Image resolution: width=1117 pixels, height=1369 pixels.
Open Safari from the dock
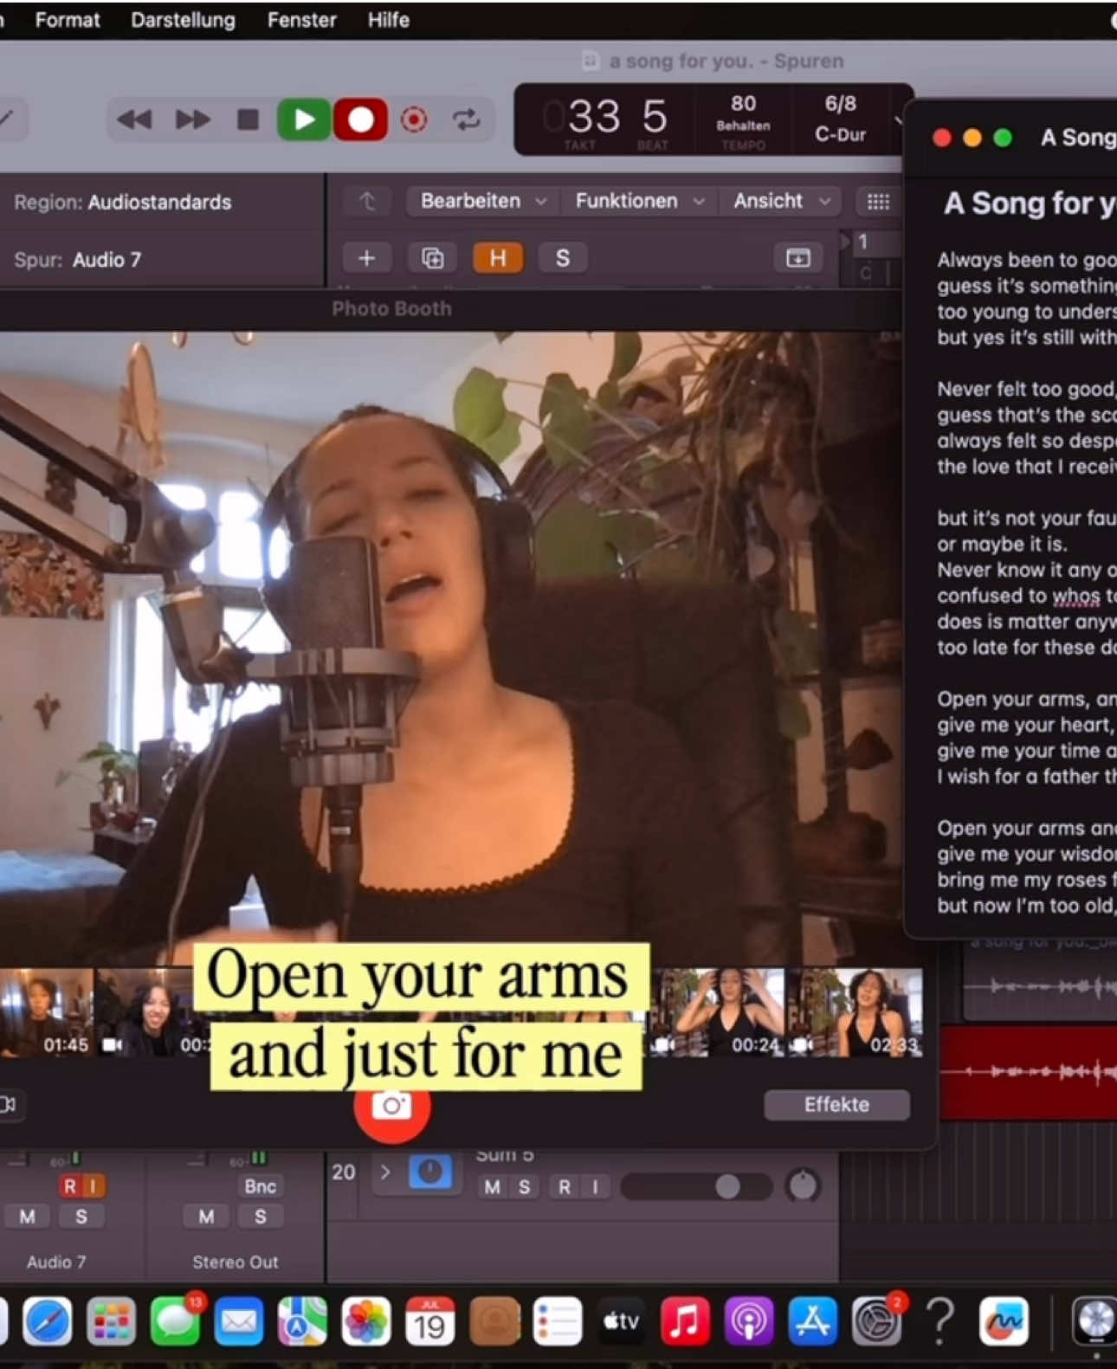[47, 1322]
